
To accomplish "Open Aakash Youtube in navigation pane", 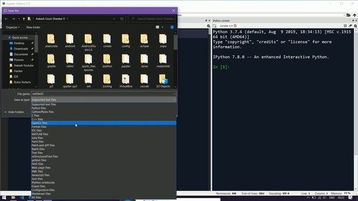I will (x=23, y=65).
